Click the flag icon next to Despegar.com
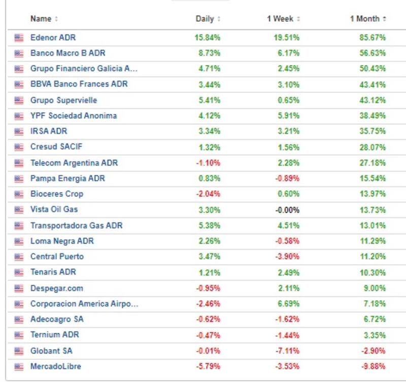Viewport: 406px width, 382px height. tap(19, 288)
